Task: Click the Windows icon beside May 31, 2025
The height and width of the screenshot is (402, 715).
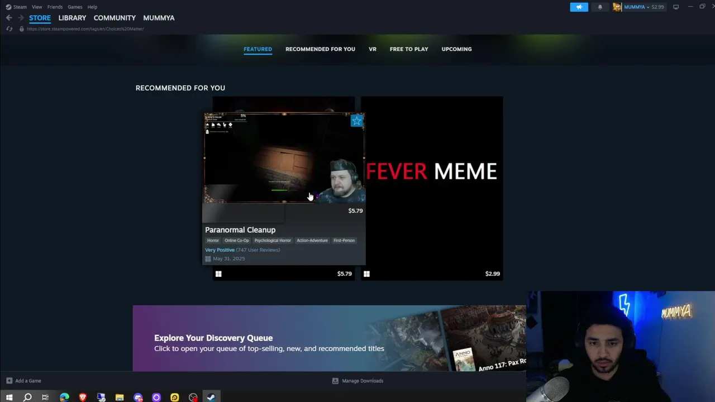Action: 208,259
